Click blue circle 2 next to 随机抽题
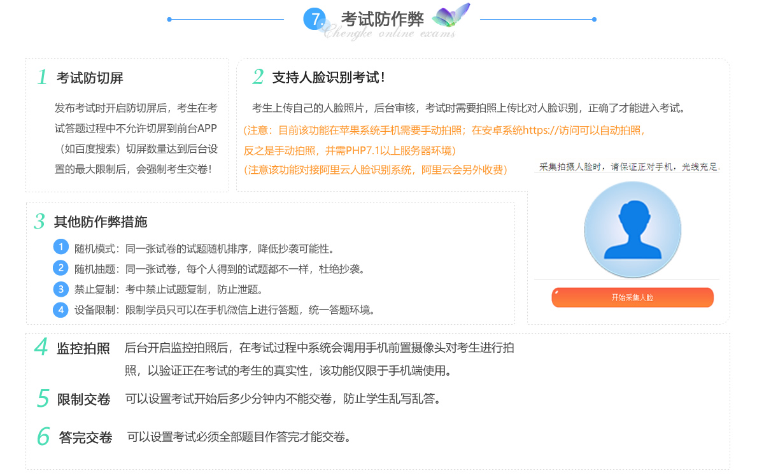 pyautogui.click(x=60, y=268)
